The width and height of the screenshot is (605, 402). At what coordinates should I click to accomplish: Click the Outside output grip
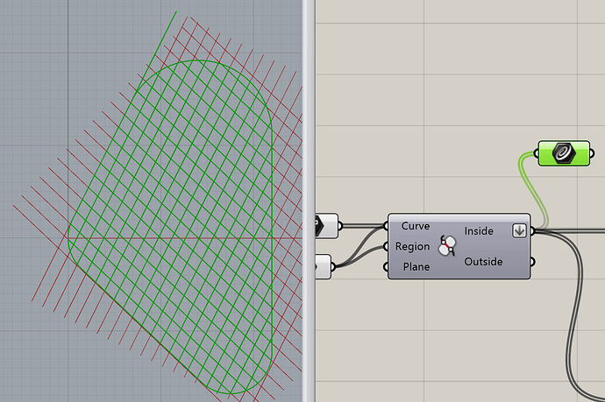point(532,262)
